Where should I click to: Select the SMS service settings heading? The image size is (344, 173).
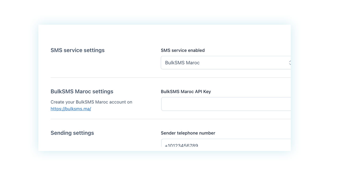pos(78,50)
